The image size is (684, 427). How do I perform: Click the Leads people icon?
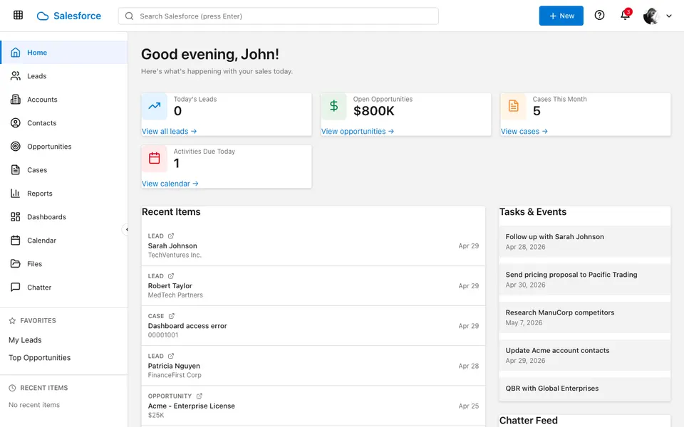pos(15,76)
